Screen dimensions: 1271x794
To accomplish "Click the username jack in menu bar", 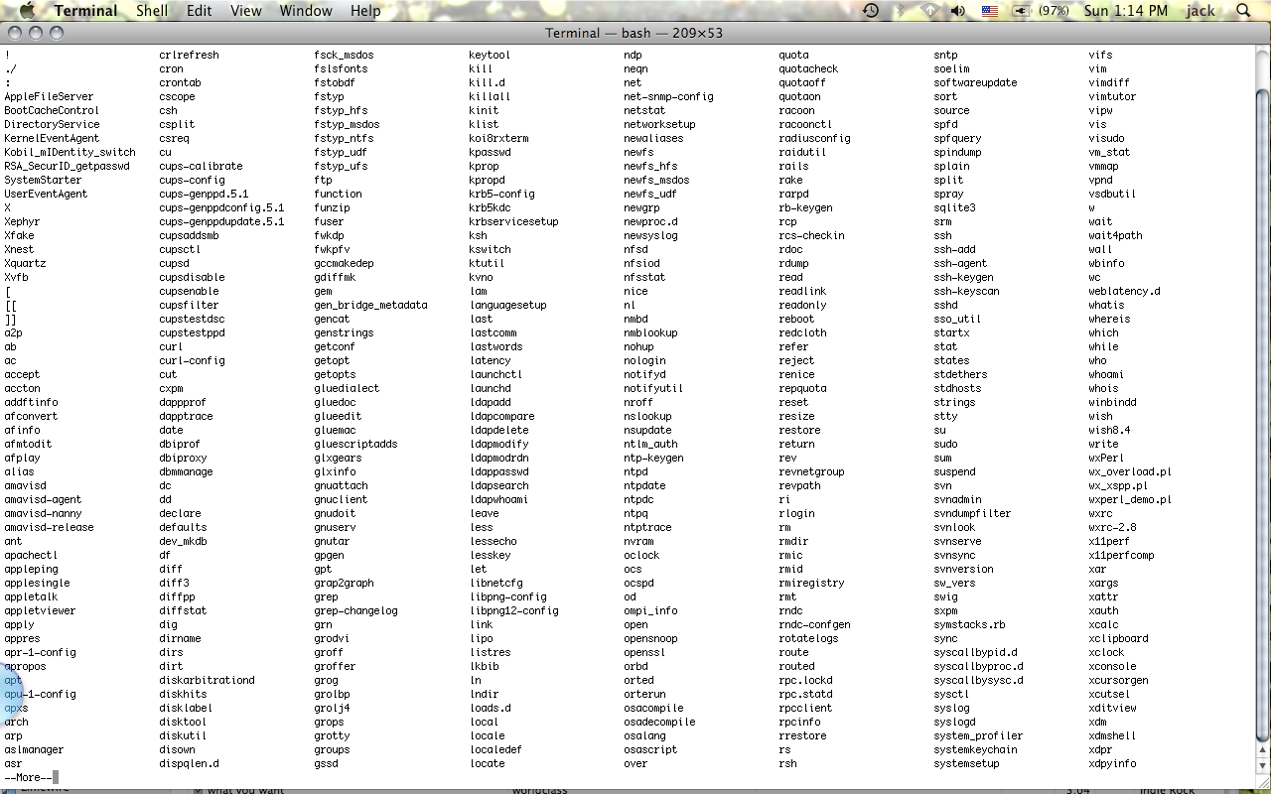I will pyautogui.click(x=1200, y=11).
